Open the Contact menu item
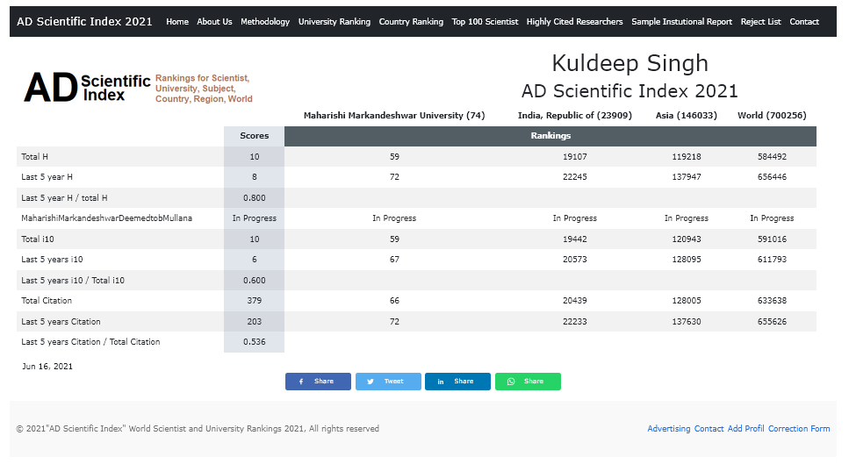The width and height of the screenshot is (849, 464). pyautogui.click(x=804, y=22)
